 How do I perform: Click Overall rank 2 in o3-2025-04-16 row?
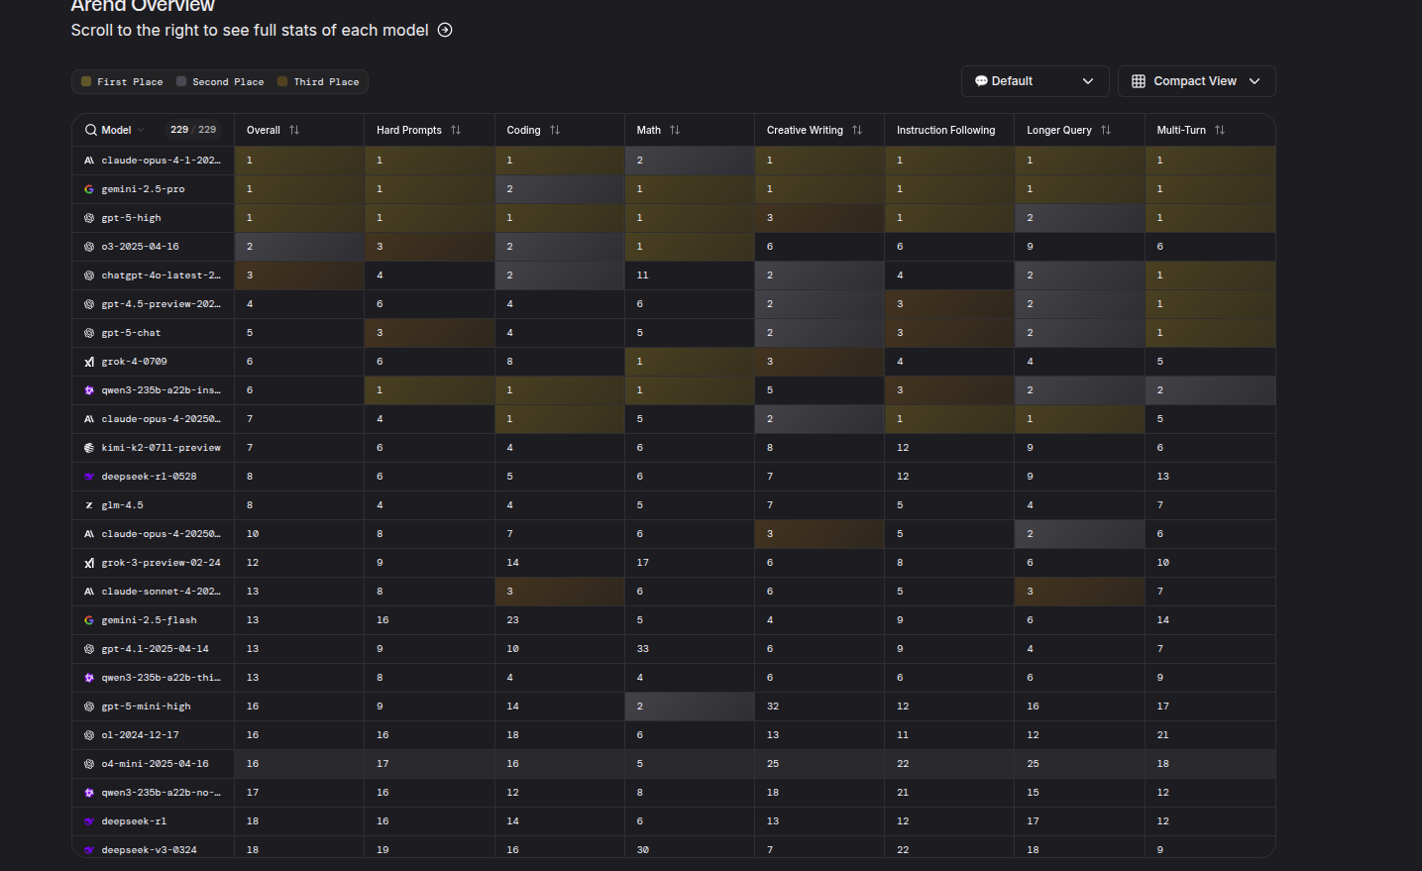pos(250,247)
